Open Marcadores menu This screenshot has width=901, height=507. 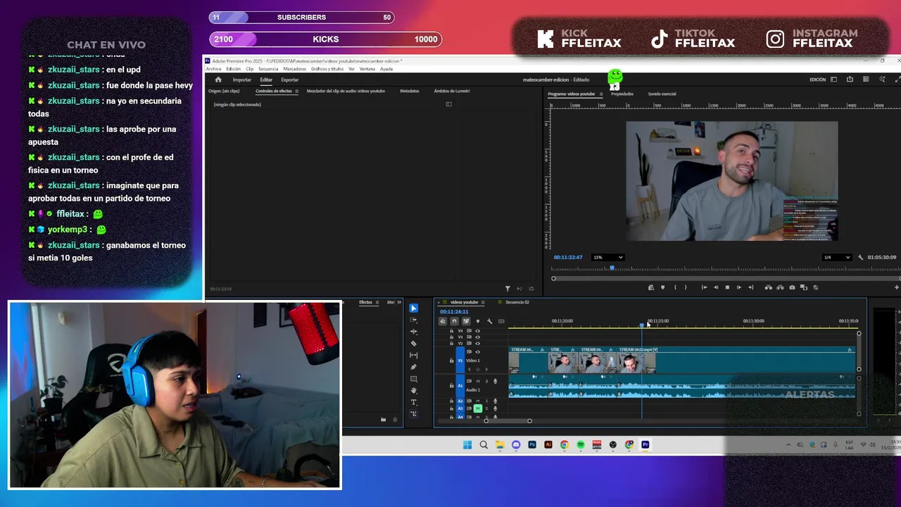pos(295,69)
